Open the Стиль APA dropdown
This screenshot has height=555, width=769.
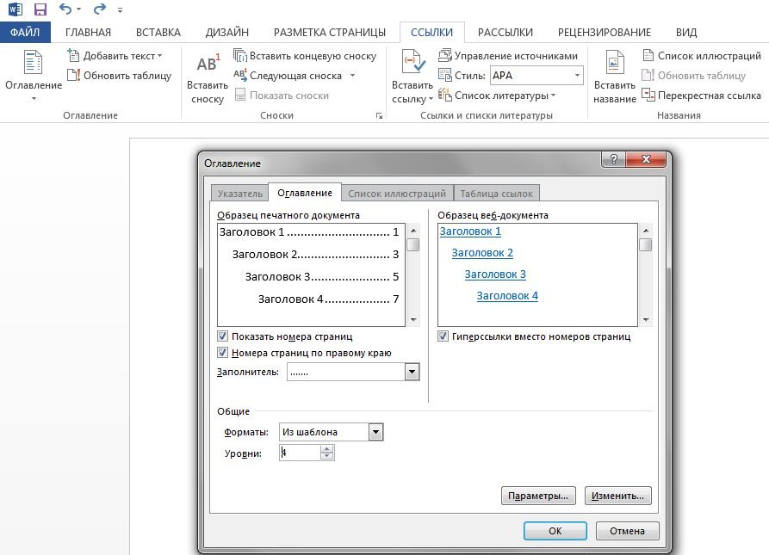(x=576, y=76)
